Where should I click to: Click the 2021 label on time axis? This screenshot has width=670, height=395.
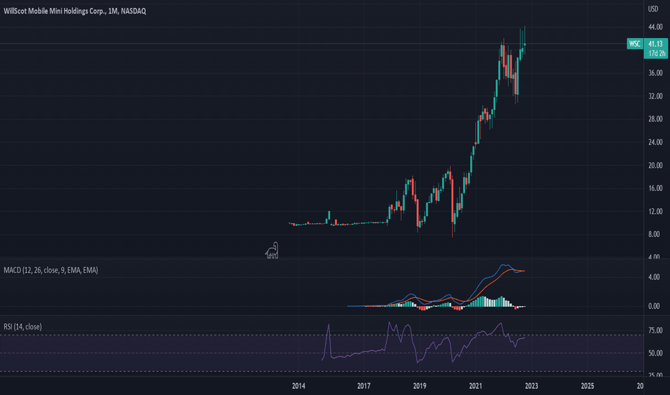(x=476, y=386)
